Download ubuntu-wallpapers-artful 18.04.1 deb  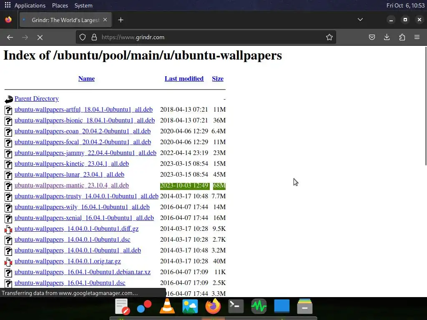[83, 110]
